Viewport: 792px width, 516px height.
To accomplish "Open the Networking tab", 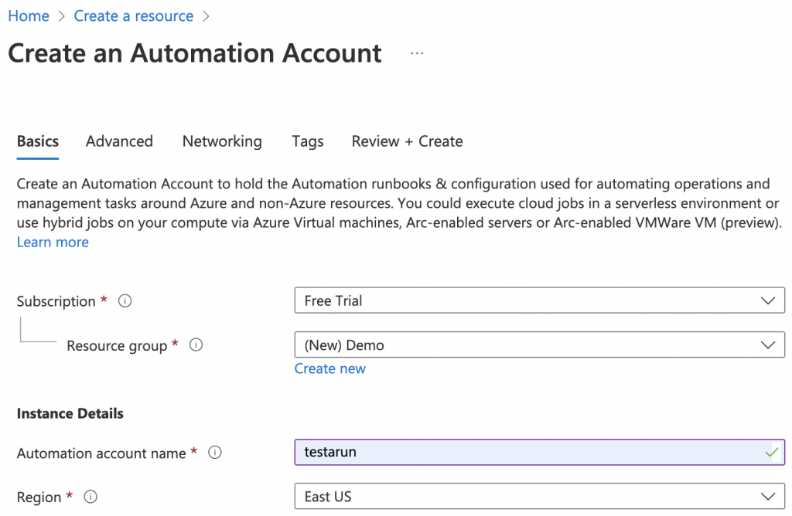I will pos(222,141).
